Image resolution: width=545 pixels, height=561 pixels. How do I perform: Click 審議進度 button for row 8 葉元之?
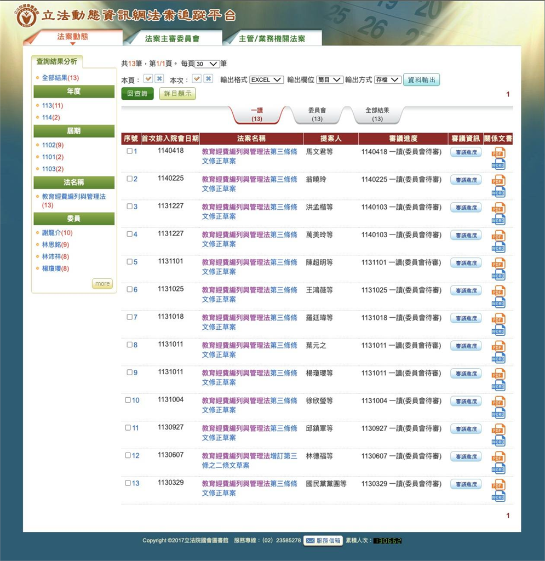pyautogui.click(x=466, y=346)
